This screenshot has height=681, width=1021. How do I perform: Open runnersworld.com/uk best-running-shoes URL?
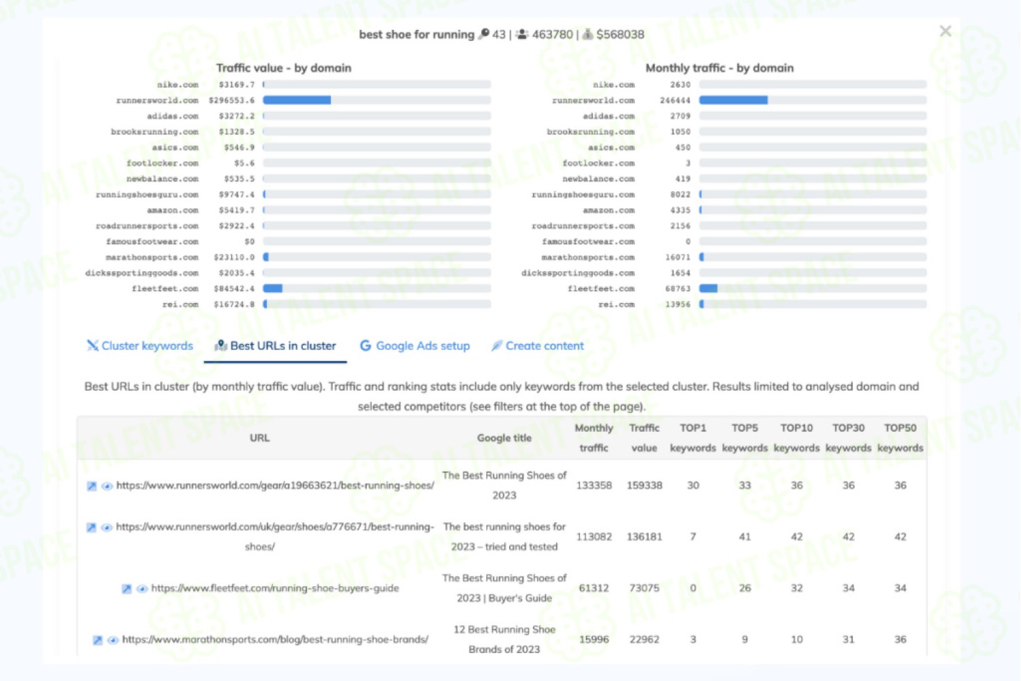point(275,537)
